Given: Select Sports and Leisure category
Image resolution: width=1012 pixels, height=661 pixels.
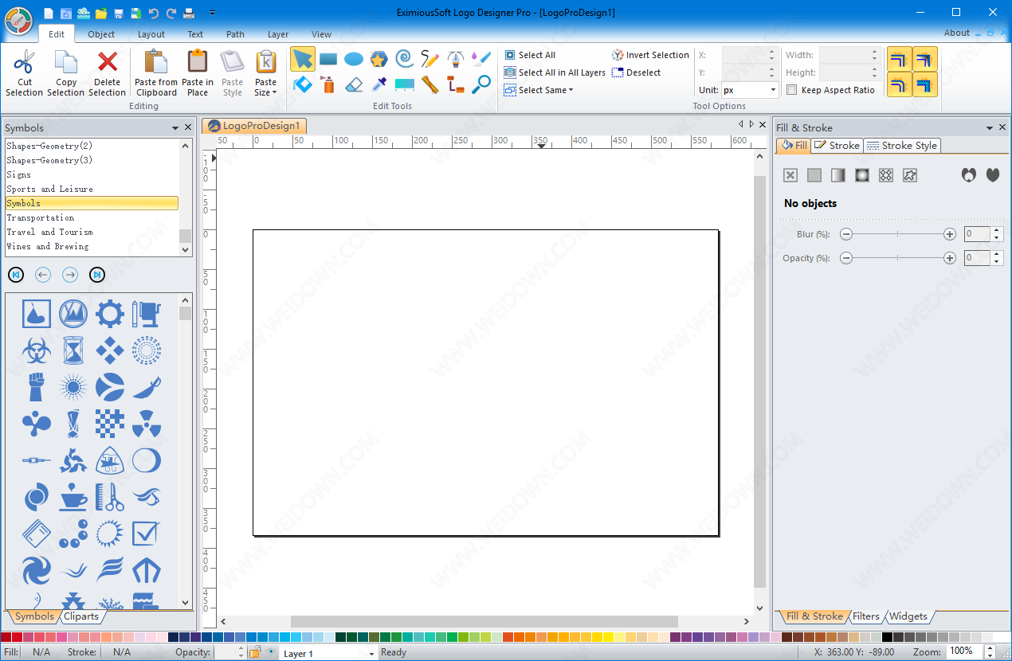Looking at the screenshot, I should point(92,189).
